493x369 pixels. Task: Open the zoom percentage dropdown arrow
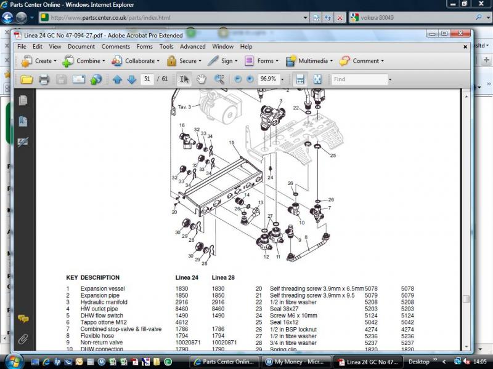(282, 79)
